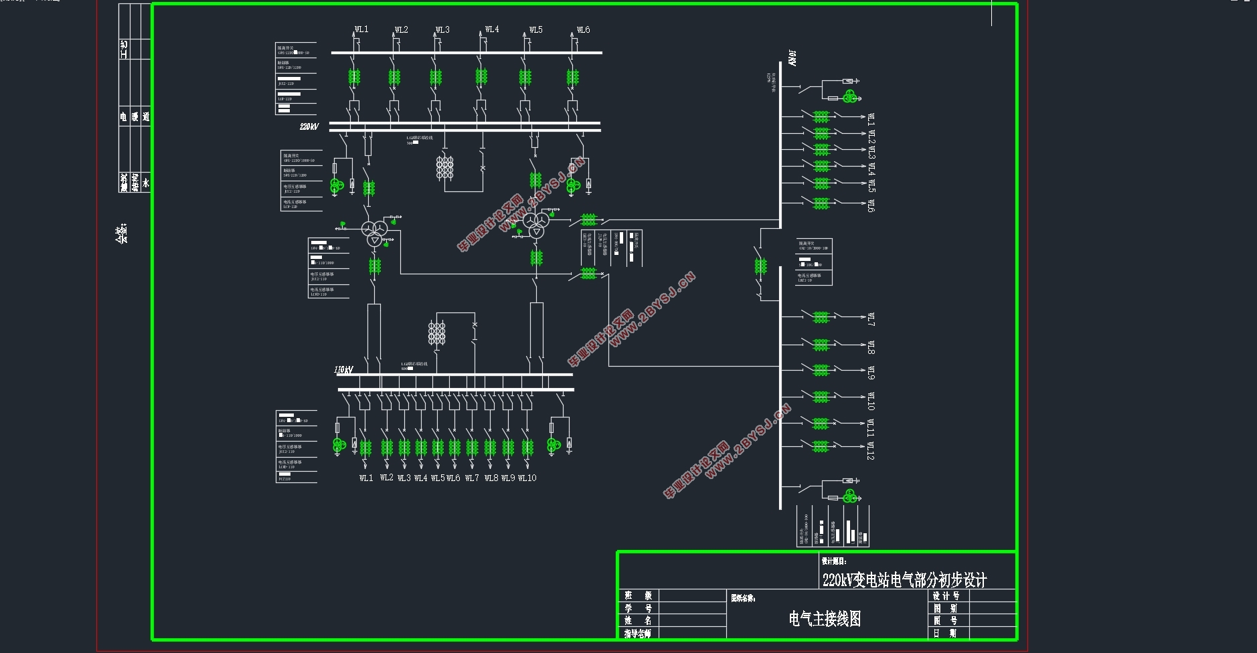The height and width of the screenshot is (653, 1257).
Task: Select the green current transformer on 220kV WL6 feeder
Action: pos(572,77)
